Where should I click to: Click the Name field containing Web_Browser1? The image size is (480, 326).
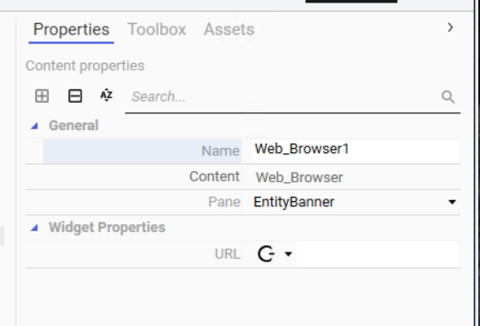[x=356, y=151]
